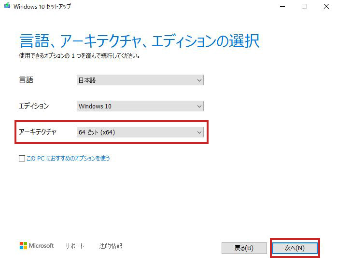The image size is (337, 266).
Task: Open the アーキテクチャ dropdown showing 64 ビット (x64)
Action: coord(140,132)
